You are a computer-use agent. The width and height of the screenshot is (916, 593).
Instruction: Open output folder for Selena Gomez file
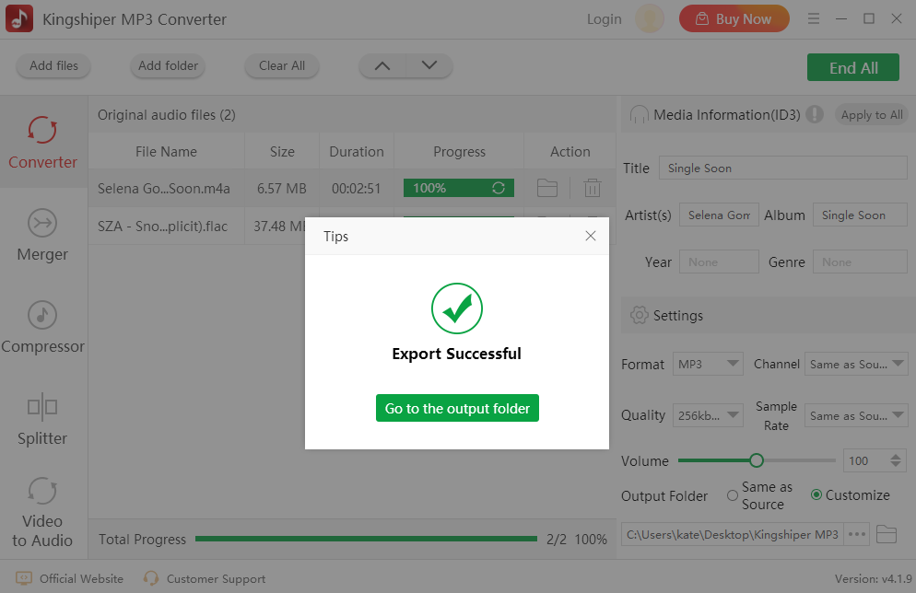[x=546, y=188]
